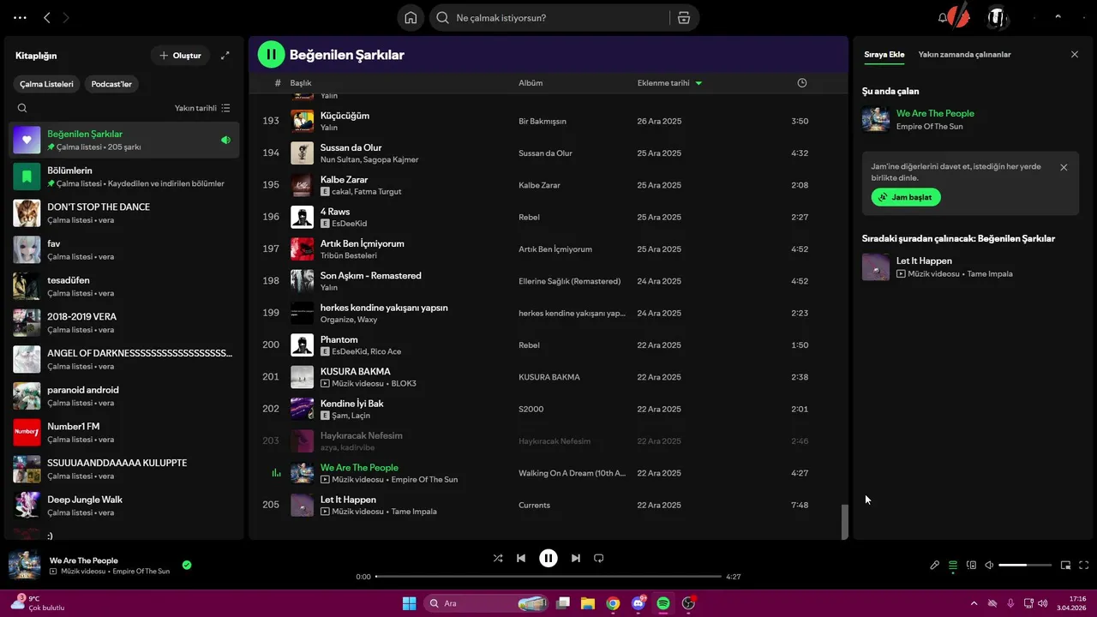
Task: Adjust the volume slider
Action: coord(1025,565)
